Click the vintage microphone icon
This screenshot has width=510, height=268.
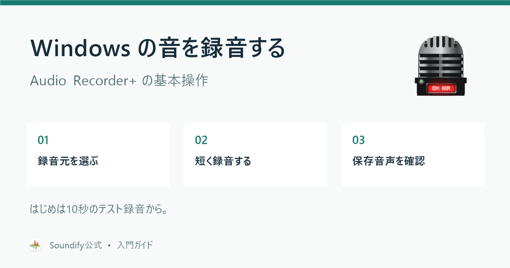(x=441, y=65)
